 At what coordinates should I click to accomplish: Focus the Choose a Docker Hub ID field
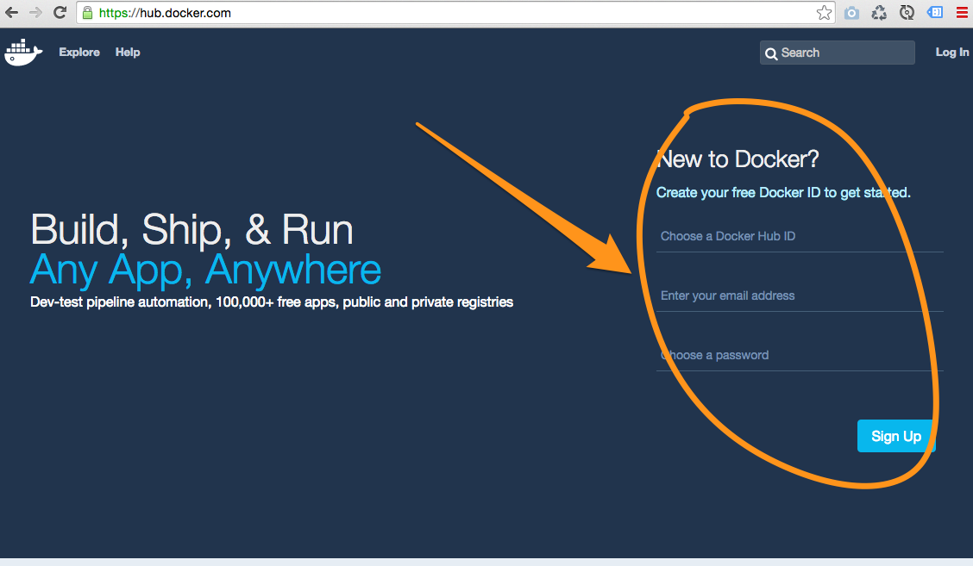(800, 236)
